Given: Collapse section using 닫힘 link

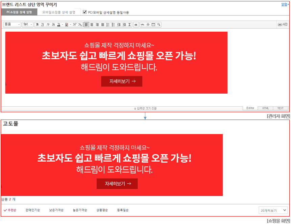Looking at the screenshot, I should click(x=285, y=4).
